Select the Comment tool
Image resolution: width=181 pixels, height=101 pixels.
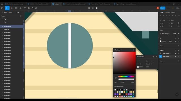(36, 8)
